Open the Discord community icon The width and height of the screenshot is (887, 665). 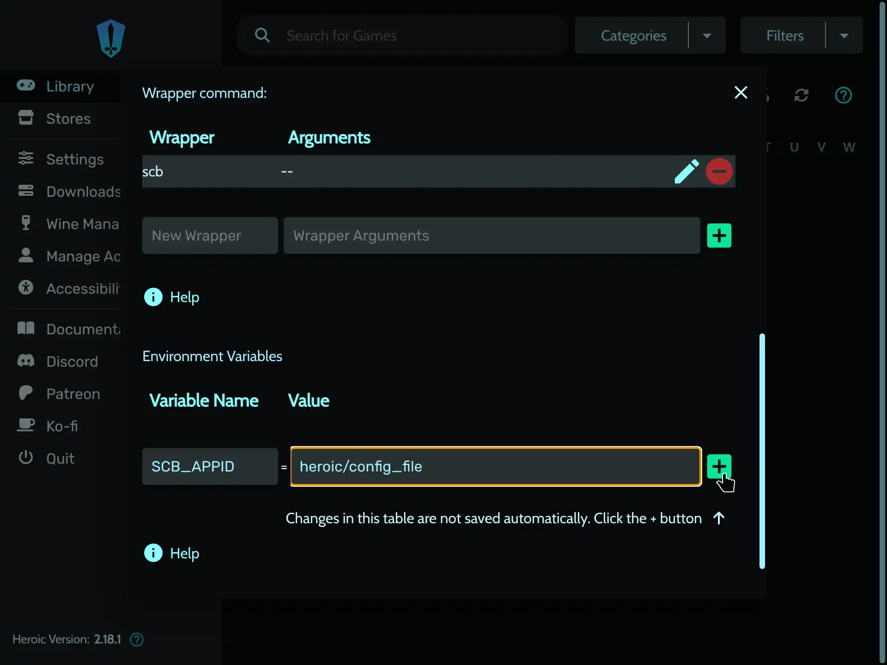tap(25, 361)
